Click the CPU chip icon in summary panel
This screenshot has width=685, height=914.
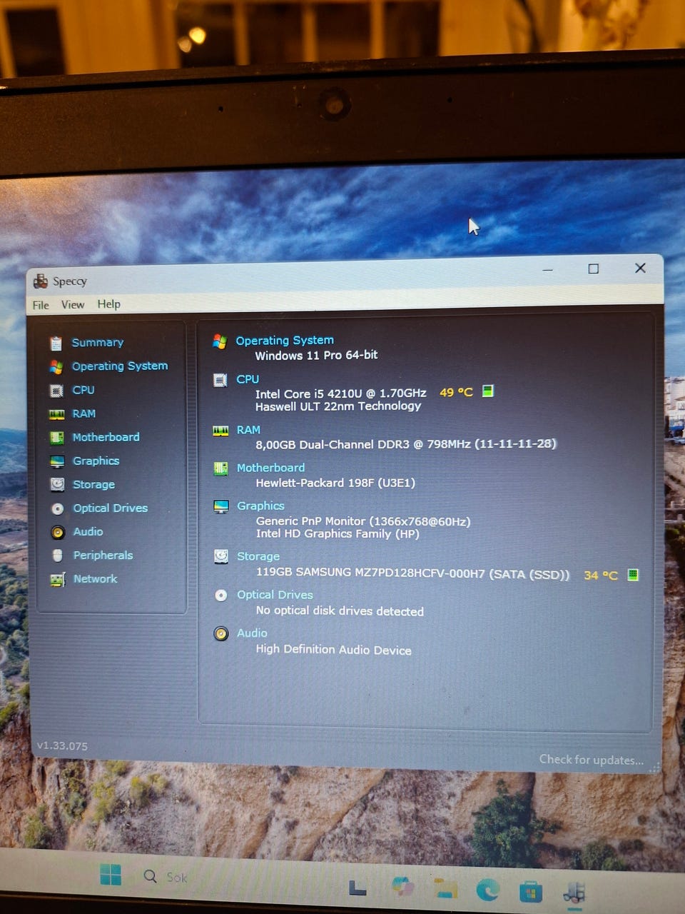[x=220, y=380]
